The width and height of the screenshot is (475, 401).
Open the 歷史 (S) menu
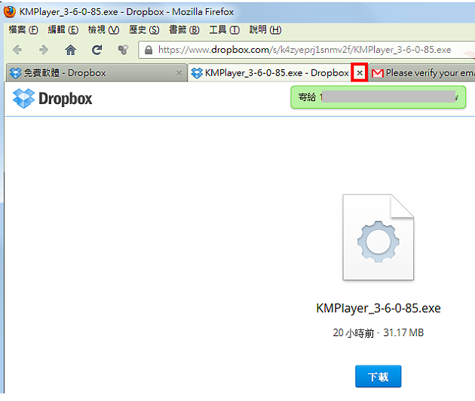tap(144, 29)
